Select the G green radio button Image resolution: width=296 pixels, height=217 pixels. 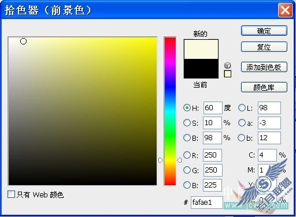pos(187,170)
